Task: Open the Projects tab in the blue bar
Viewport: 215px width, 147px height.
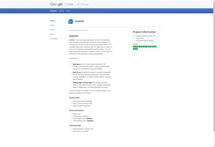Action: (53, 11)
